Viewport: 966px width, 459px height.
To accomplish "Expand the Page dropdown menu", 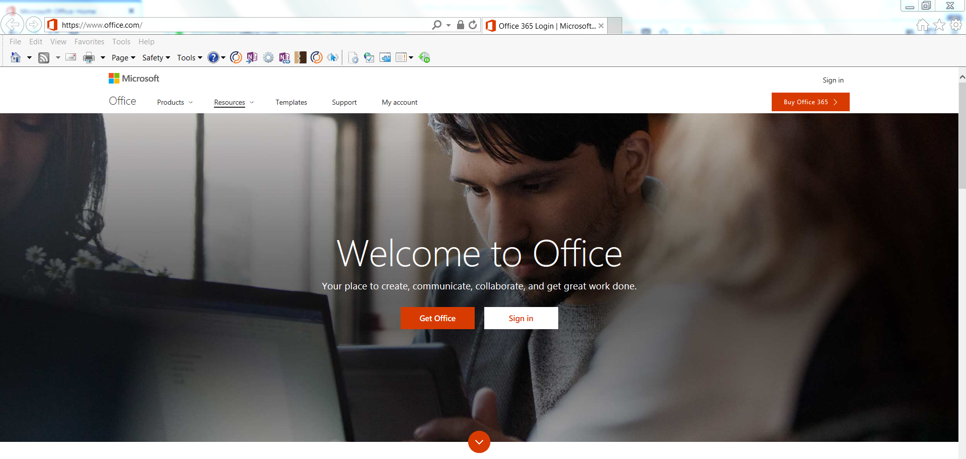I will click(123, 58).
